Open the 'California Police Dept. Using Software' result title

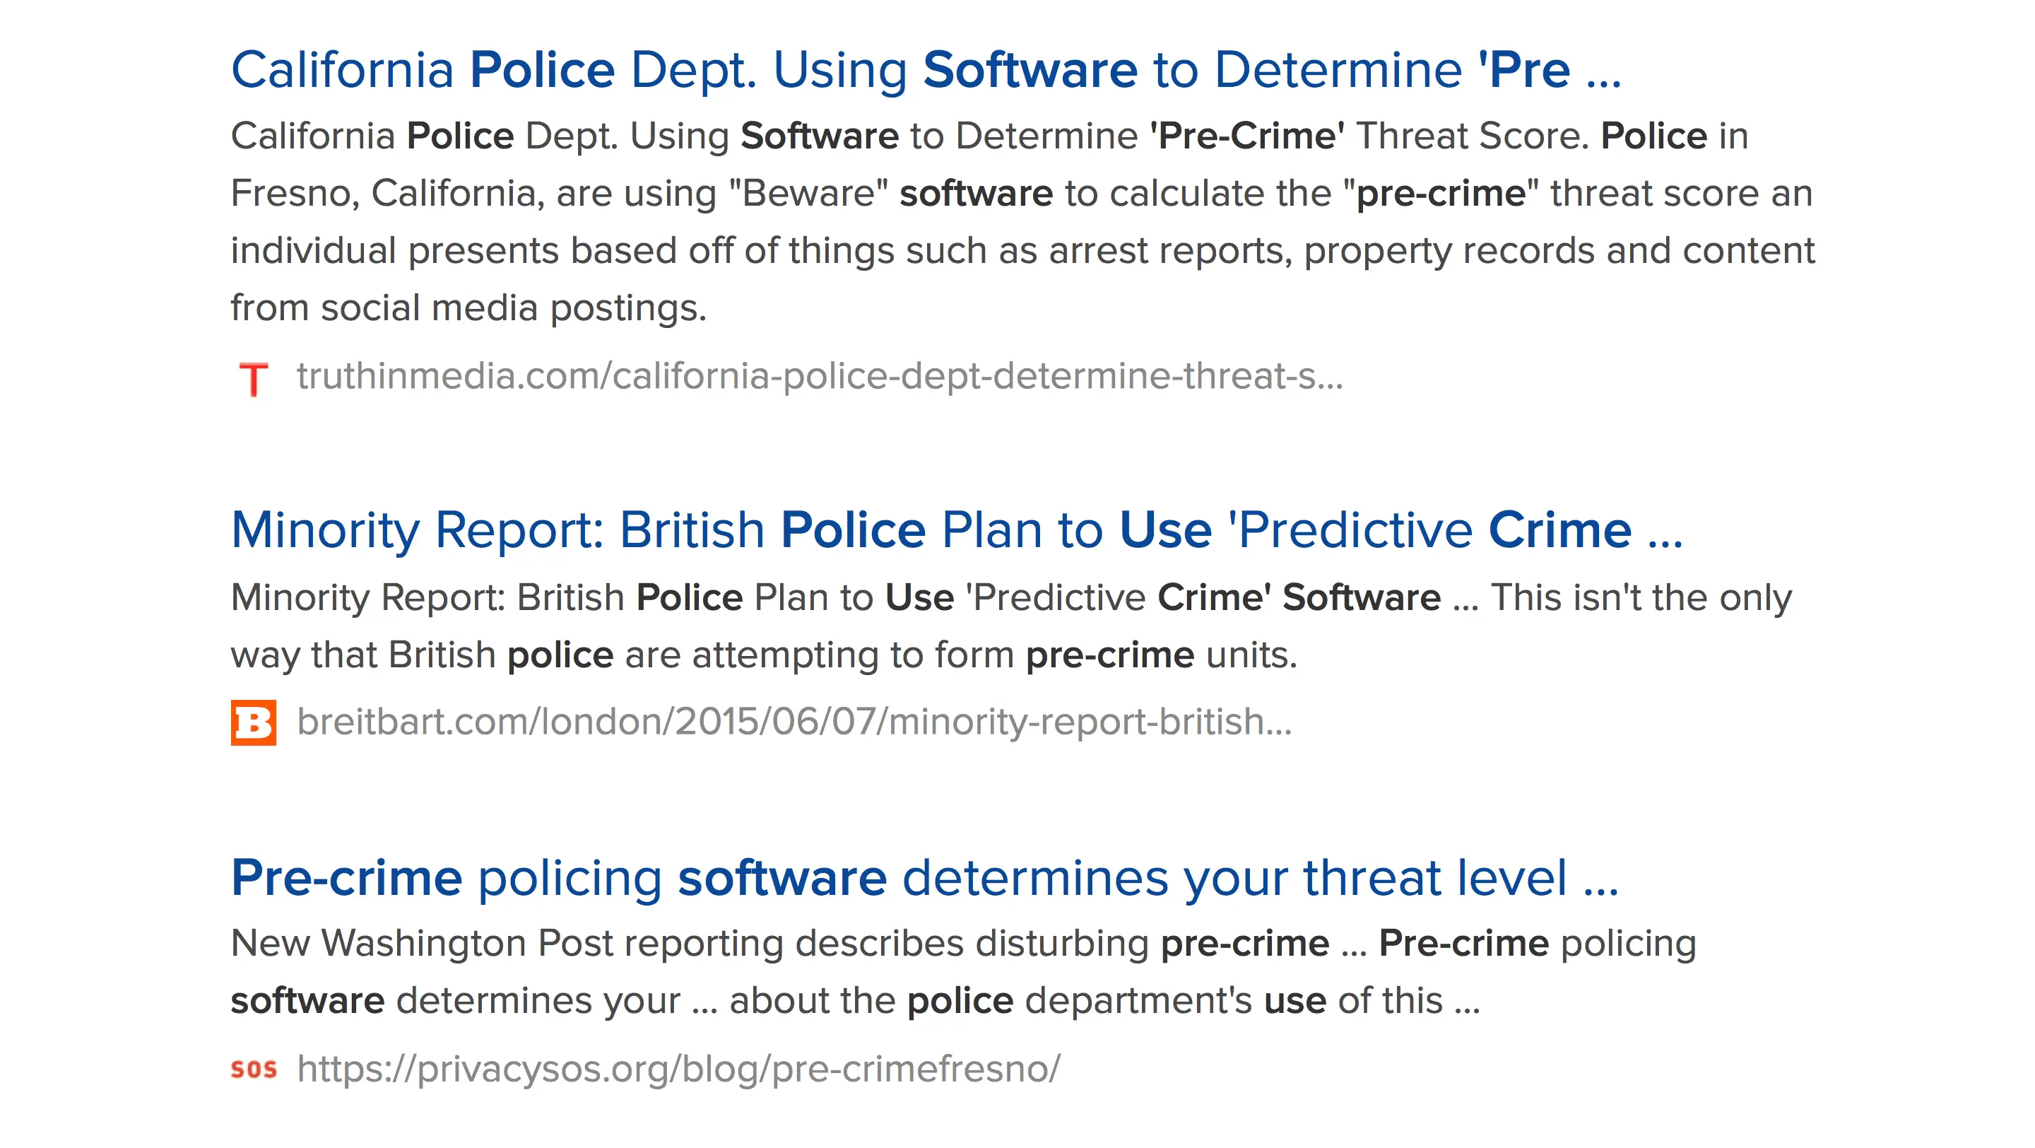click(x=924, y=70)
